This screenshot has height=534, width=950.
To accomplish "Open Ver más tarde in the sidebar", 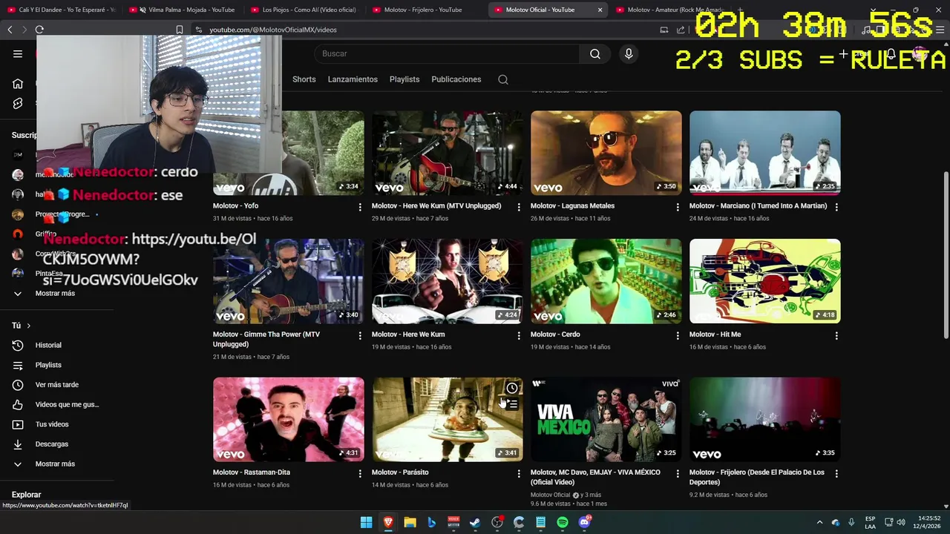I will pos(56,385).
